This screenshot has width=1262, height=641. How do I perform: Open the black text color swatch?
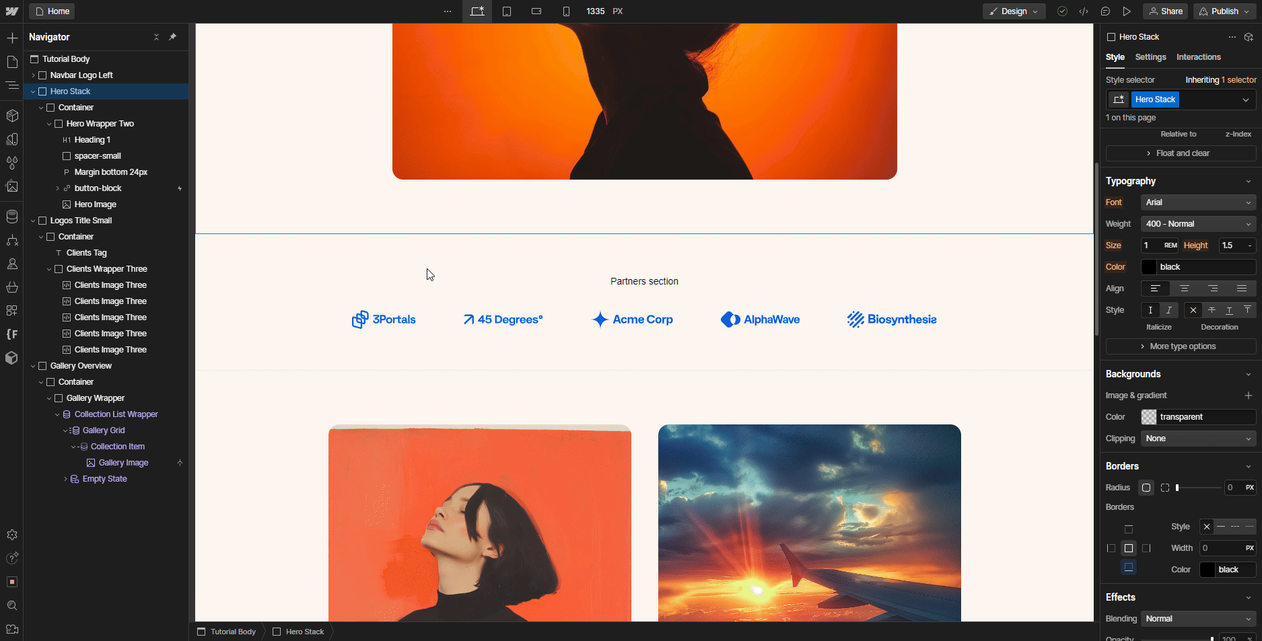point(1148,267)
